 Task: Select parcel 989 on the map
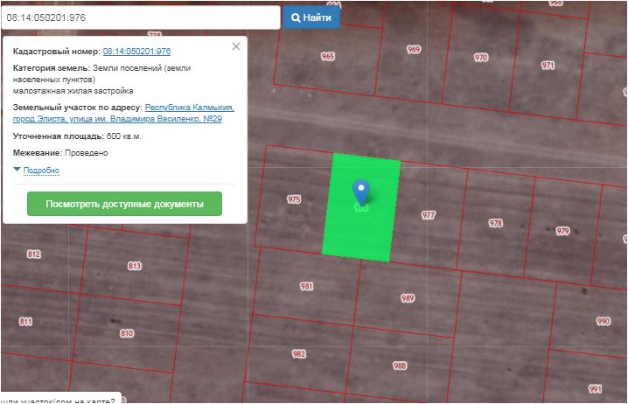coord(407,298)
